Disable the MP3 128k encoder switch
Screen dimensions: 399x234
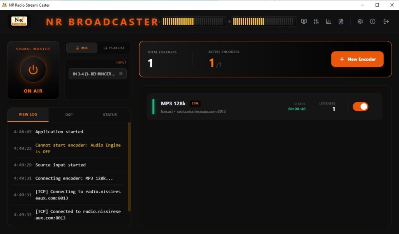click(360, 107)
